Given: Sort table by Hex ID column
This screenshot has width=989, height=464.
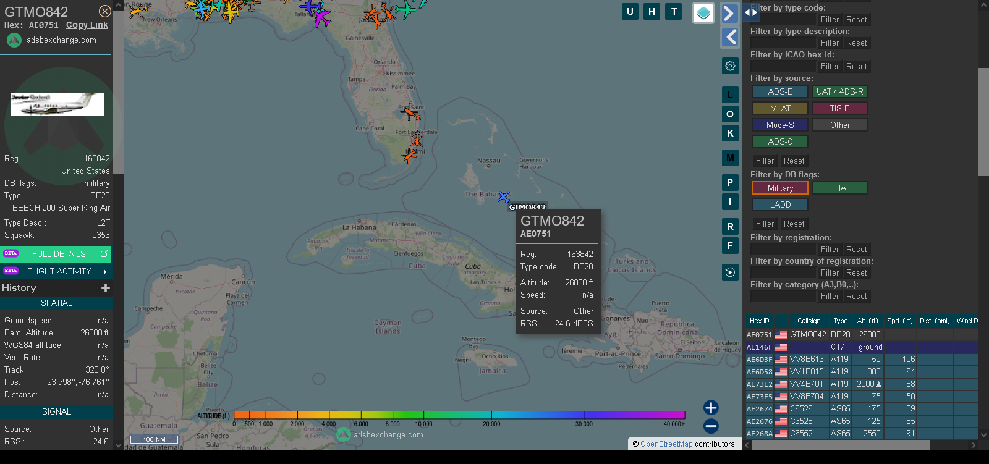Looking at the screenshot, I should (760, 321).
